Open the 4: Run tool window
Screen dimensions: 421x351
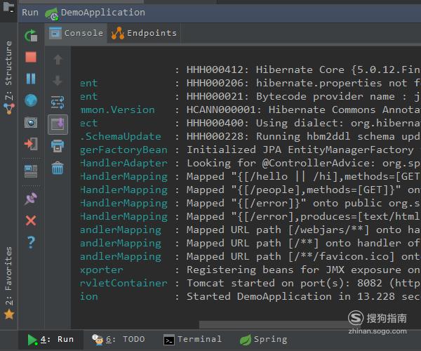(51, 340)
